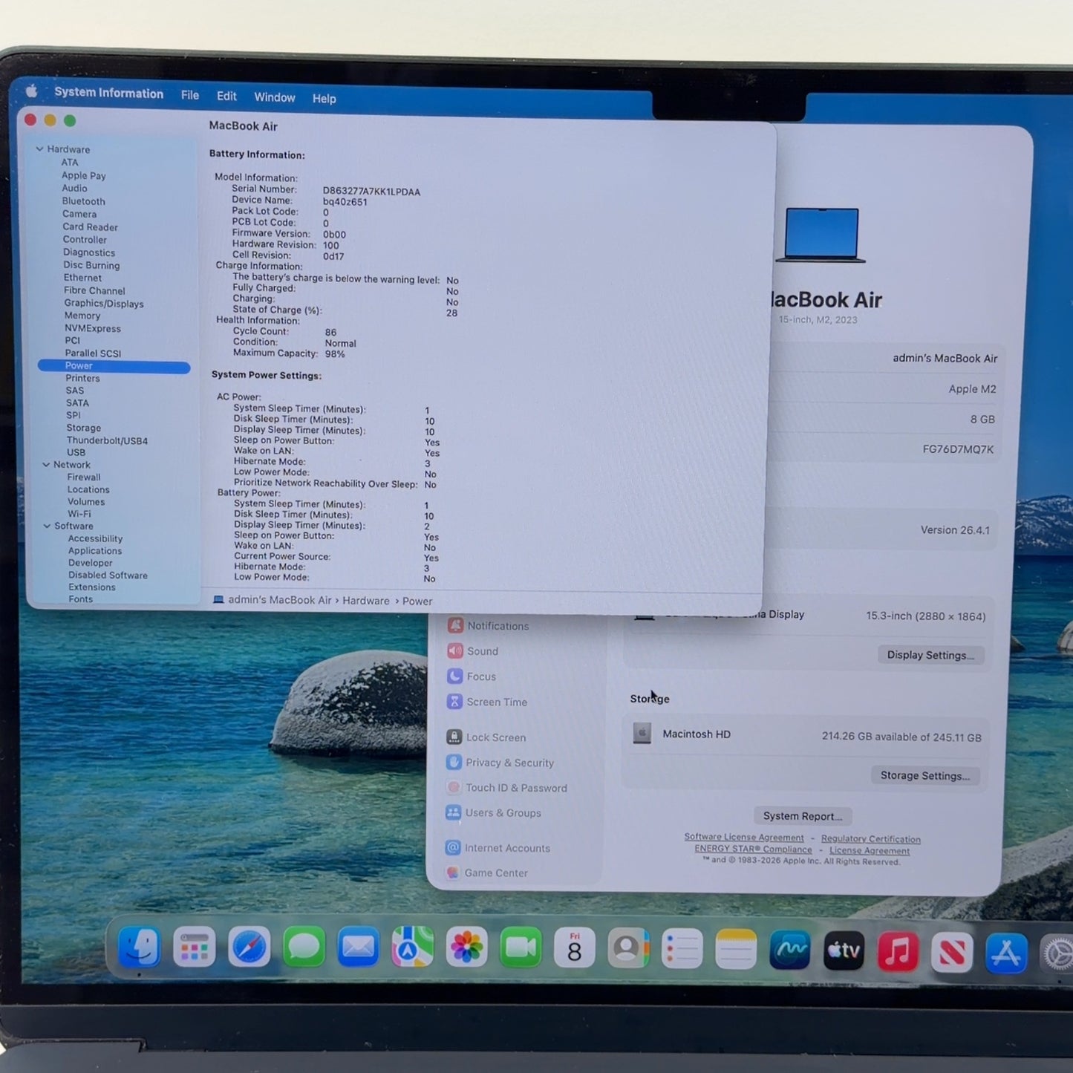Select Wi-Fi under Network

pyautogui.click(x=79, y=514)
